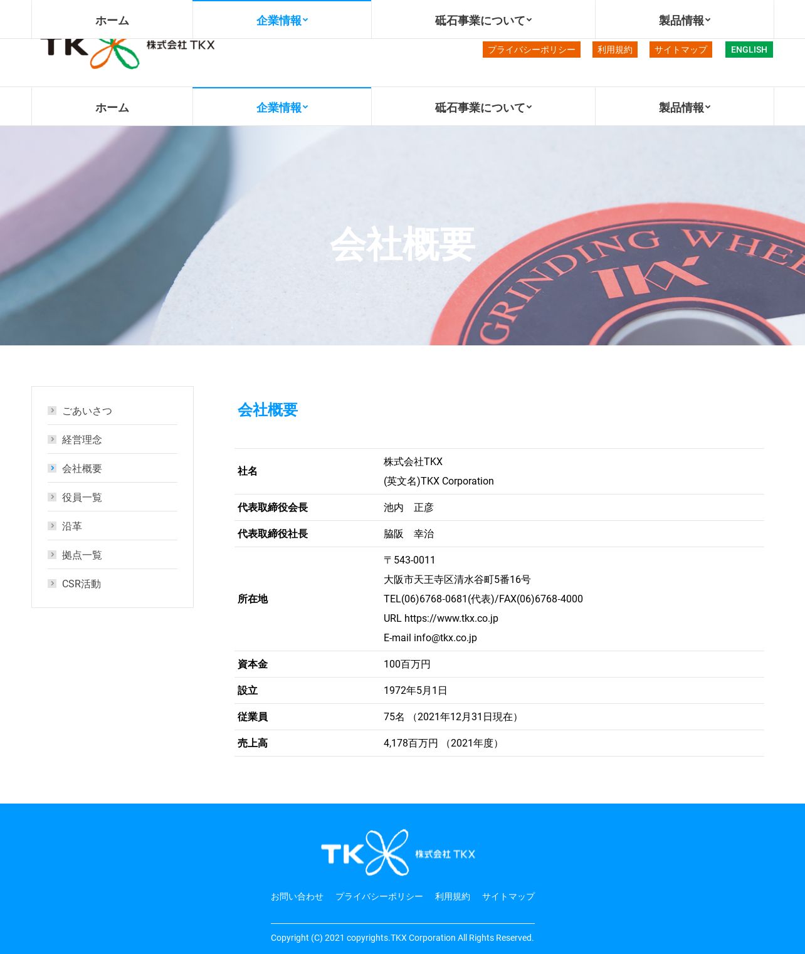Open 製品情報 in the lower main menu

(x=685, y=107)
